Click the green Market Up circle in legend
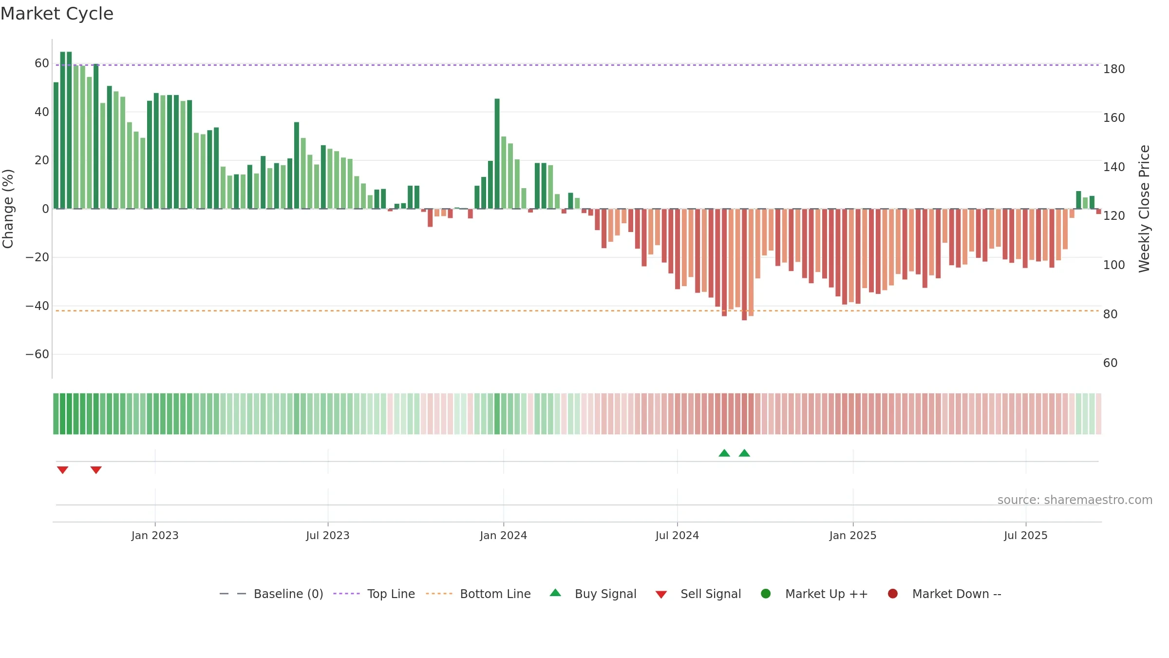The width and height of the screenshot is (1169, 658). 766,594
